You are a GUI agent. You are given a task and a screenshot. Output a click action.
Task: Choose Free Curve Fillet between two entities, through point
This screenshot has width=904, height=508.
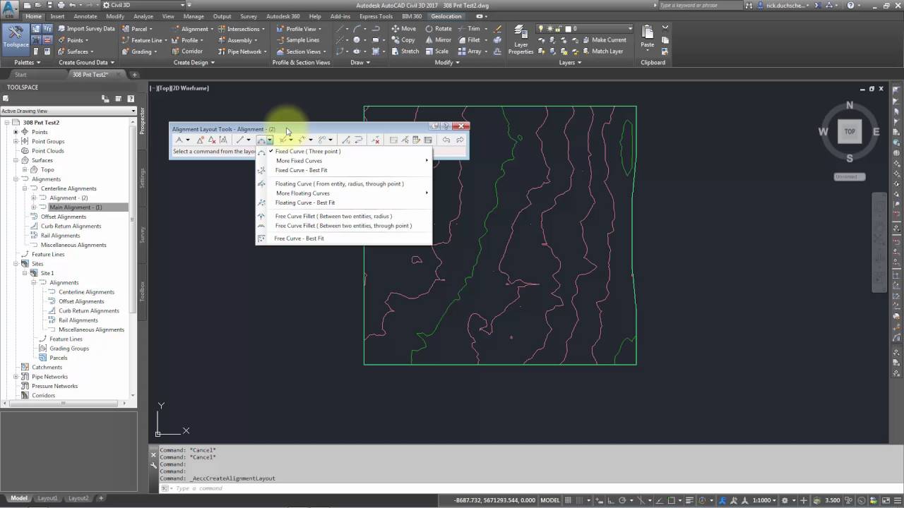click(x=344, y=226)
